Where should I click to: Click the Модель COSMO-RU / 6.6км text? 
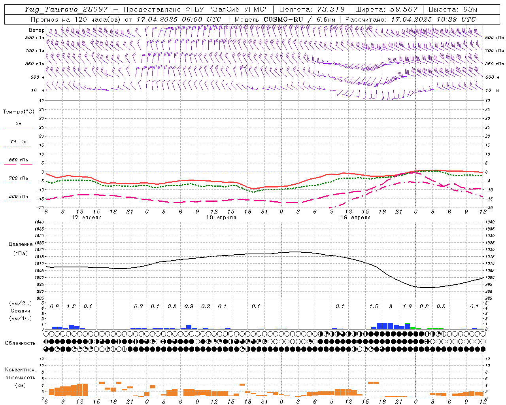pyautogui.click(x=285, y=19)
